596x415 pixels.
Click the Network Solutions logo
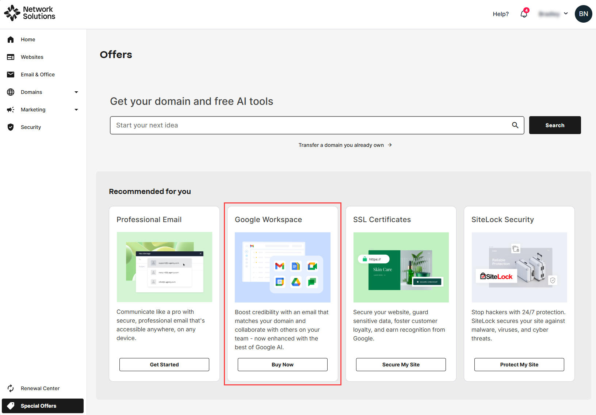(30, 13)
